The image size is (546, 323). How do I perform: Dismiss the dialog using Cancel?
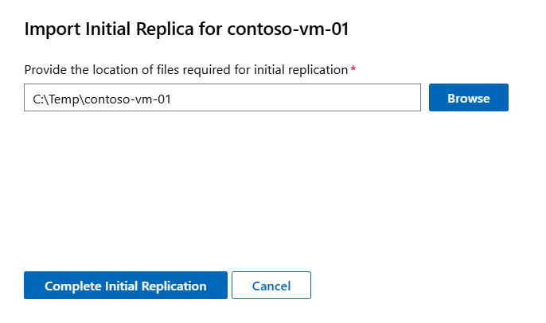coord(271,286)
